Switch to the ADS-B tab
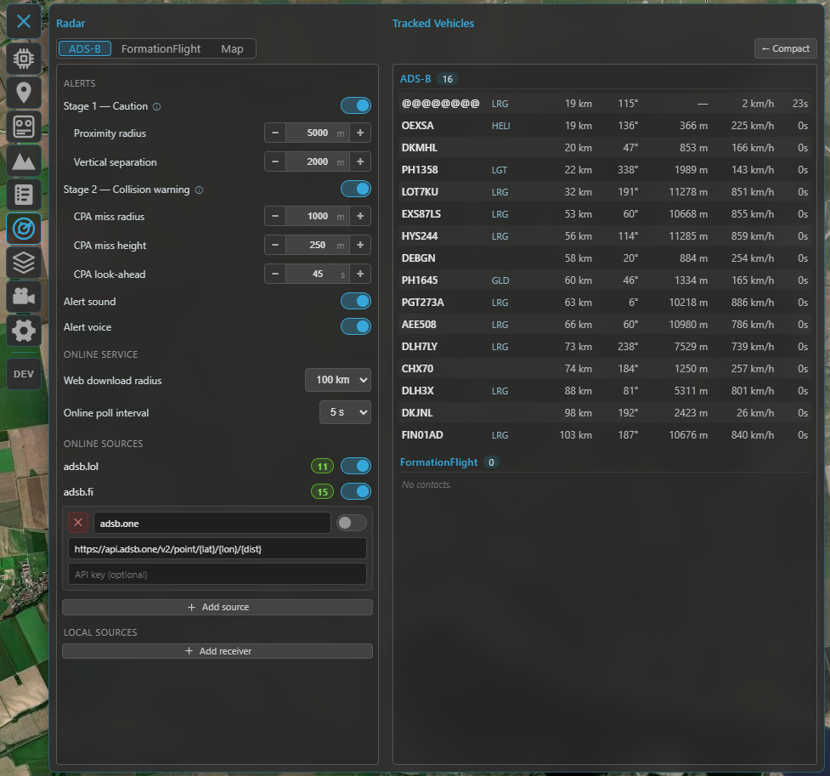This screenshot has width=830, height=776. point(85,48)
